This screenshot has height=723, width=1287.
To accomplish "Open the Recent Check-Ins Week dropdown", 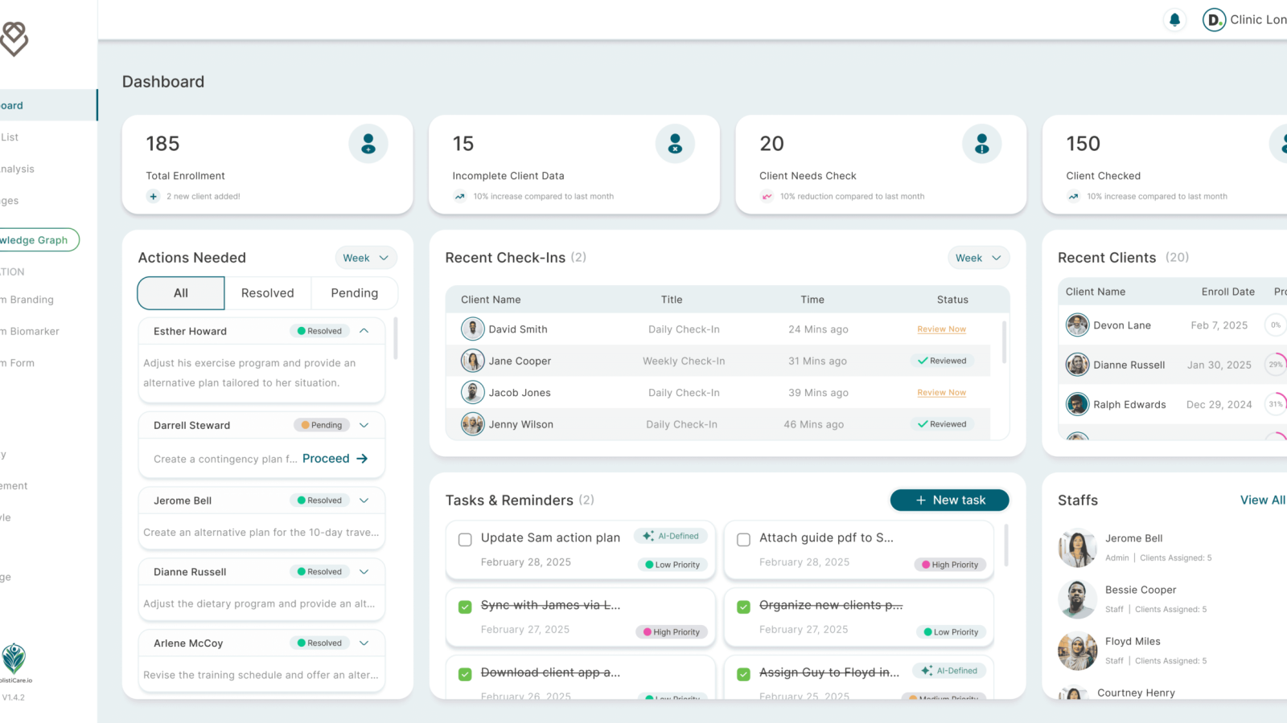I will pos(978,258).
